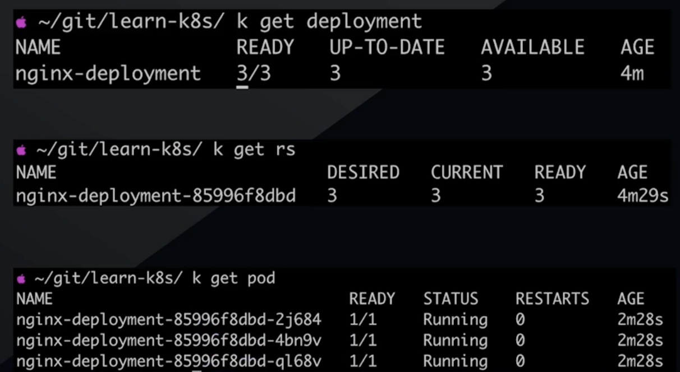Click the RESTARTS '0' for pod ql68v

(520, 361)
